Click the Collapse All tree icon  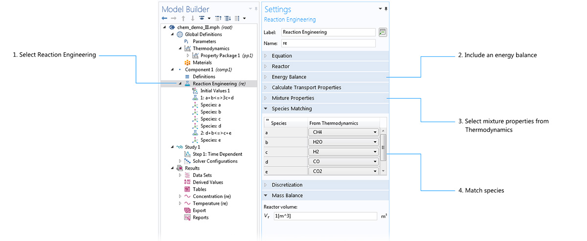point(218,18)
